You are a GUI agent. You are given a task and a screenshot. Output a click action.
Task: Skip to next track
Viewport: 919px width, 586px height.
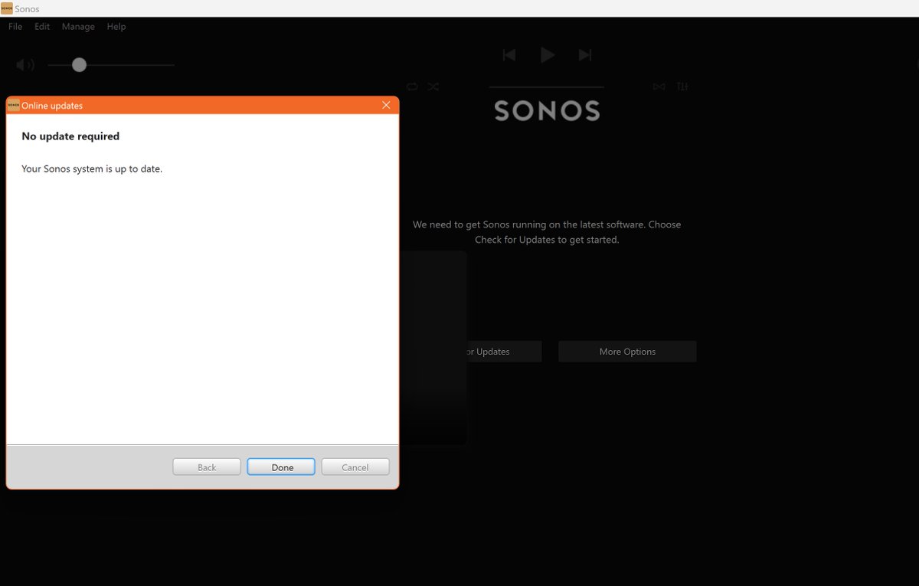pyautogui.click(x=585, y=55)
